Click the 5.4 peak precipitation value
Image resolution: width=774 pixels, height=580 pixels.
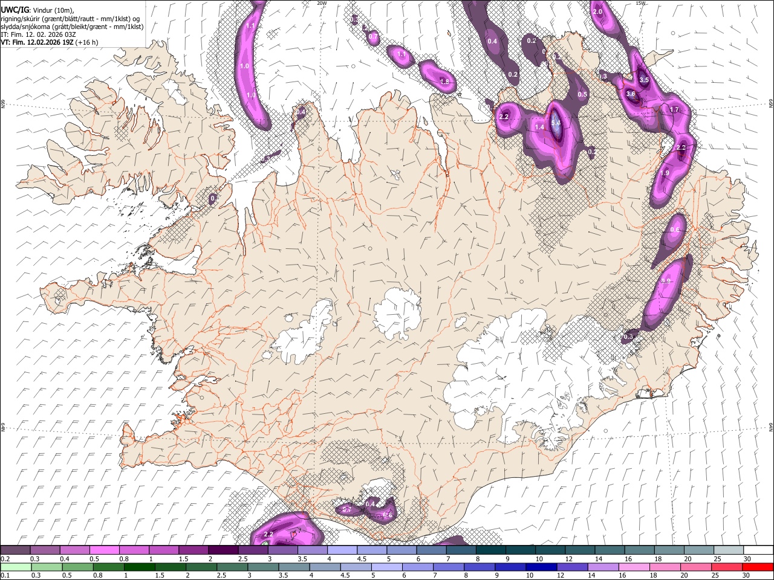556,123
